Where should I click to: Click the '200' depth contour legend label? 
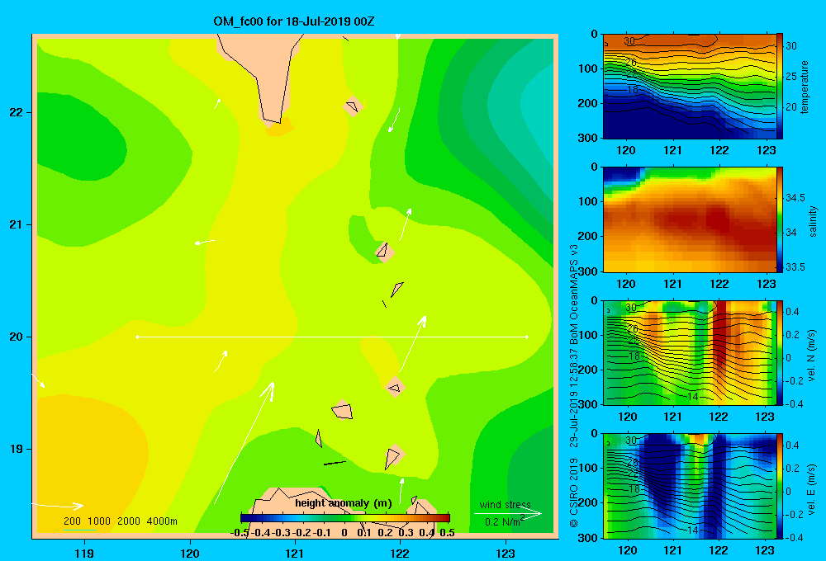pos(72,521)
